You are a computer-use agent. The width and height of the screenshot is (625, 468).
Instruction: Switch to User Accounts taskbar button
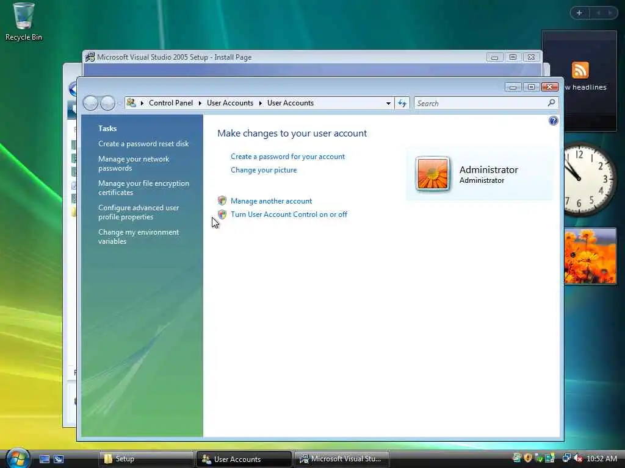coord(244,459)
